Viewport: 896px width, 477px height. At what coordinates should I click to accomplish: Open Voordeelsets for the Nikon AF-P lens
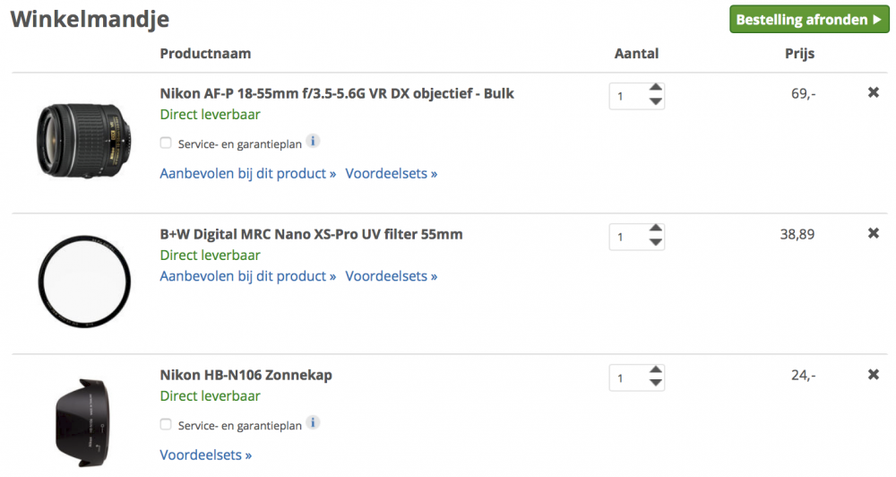coord(392,173)
